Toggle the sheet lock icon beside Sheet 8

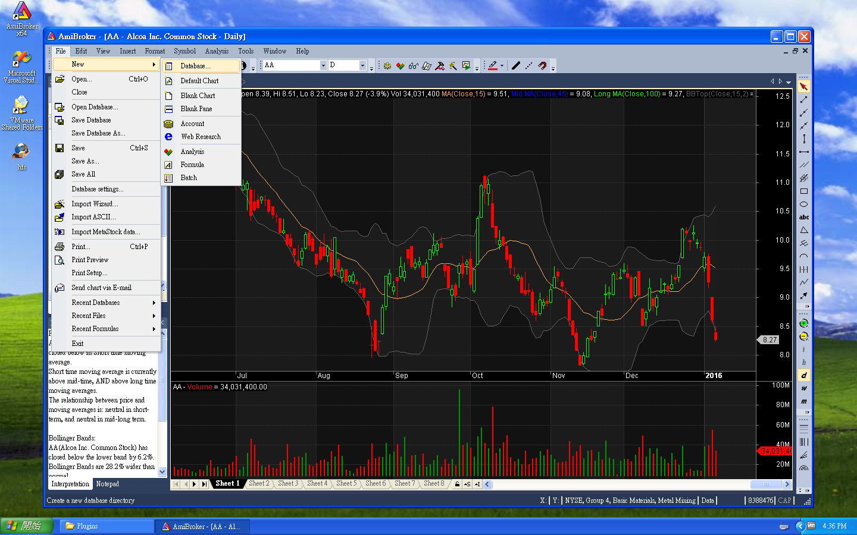(457, 484)
